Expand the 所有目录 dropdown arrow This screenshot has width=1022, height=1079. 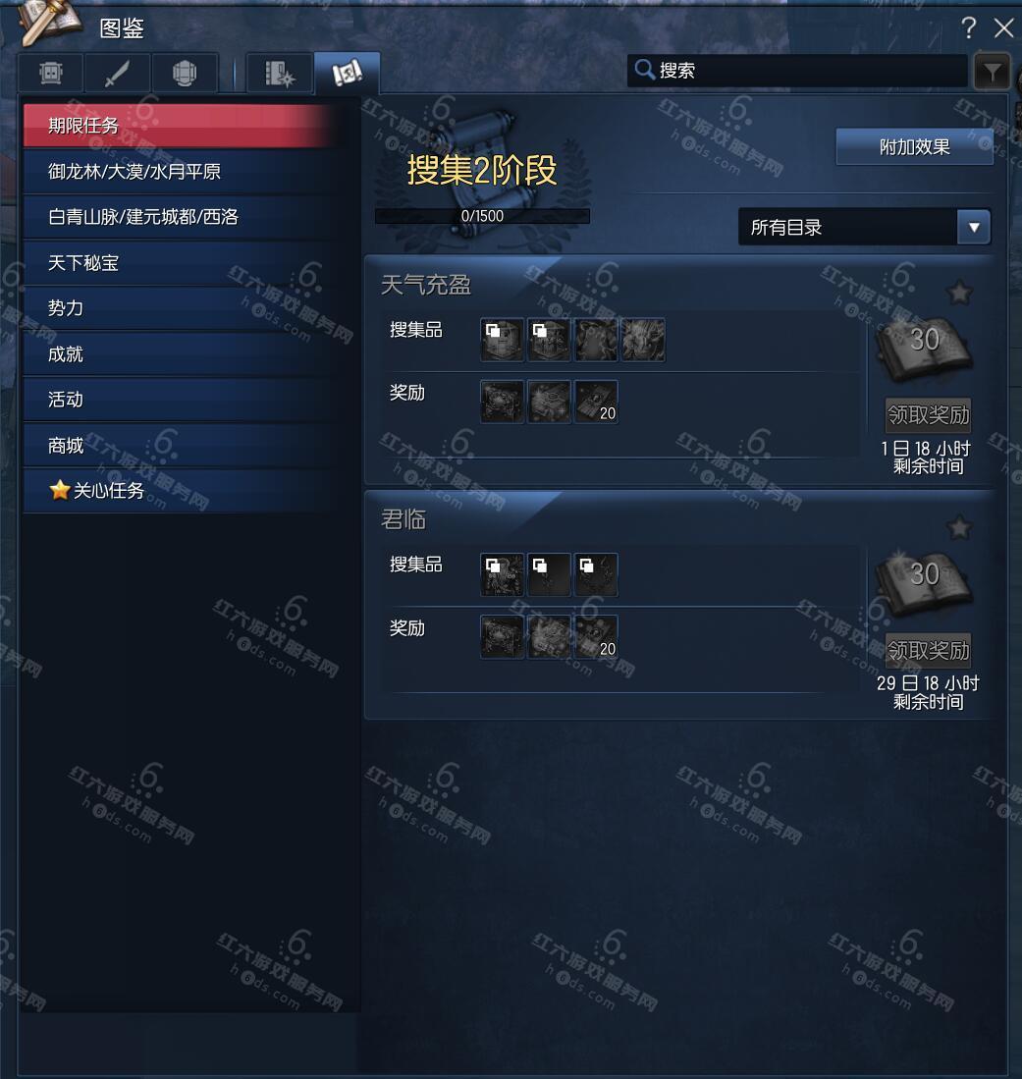[973, 227]
